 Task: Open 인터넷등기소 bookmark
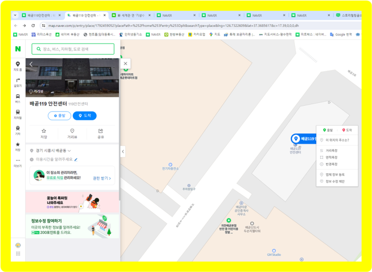pyautogui.click(x=131, y=35)
